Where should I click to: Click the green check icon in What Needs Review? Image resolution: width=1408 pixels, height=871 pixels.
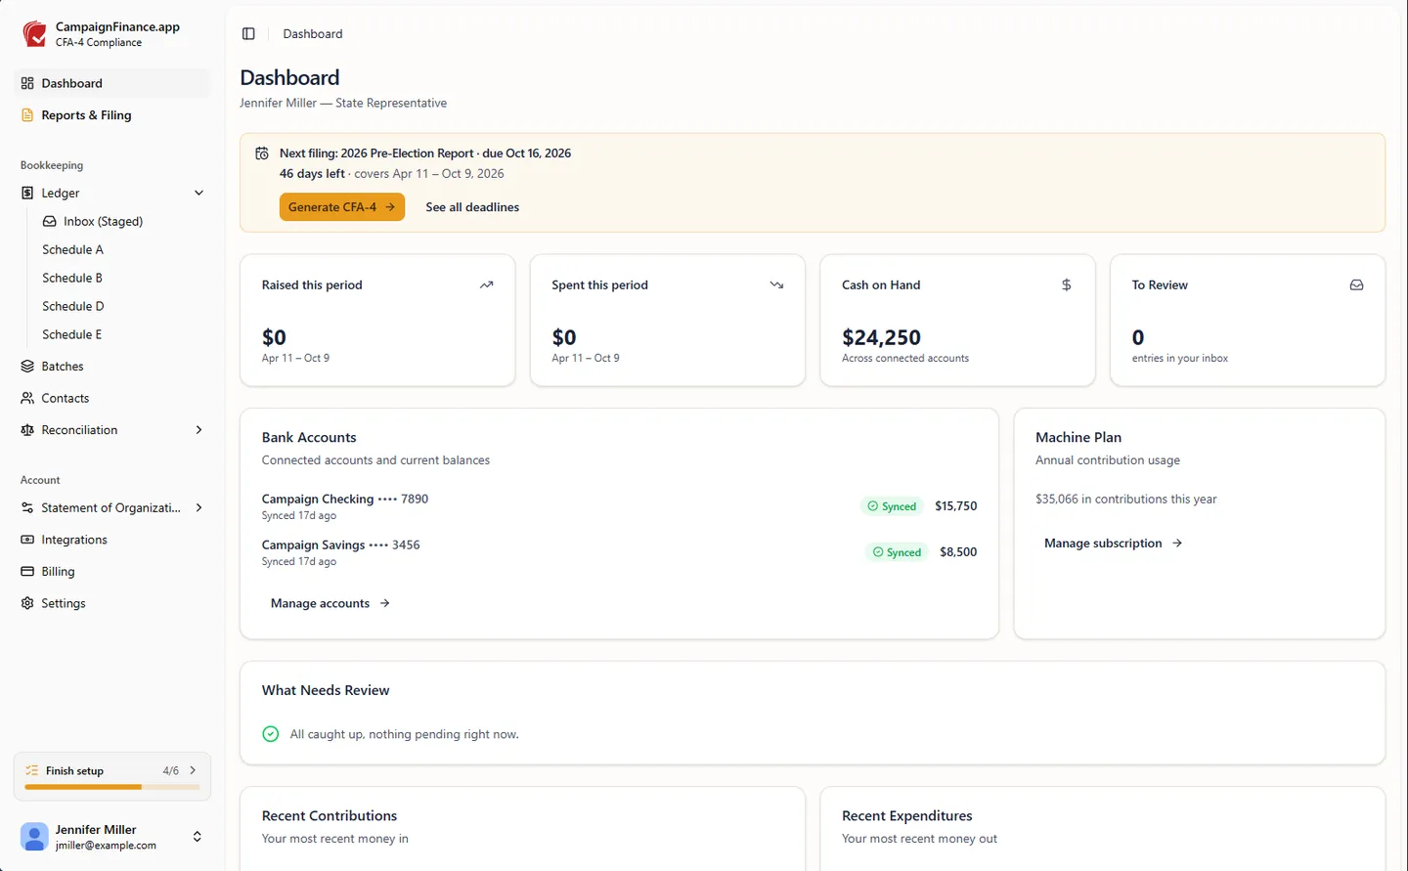271,734
